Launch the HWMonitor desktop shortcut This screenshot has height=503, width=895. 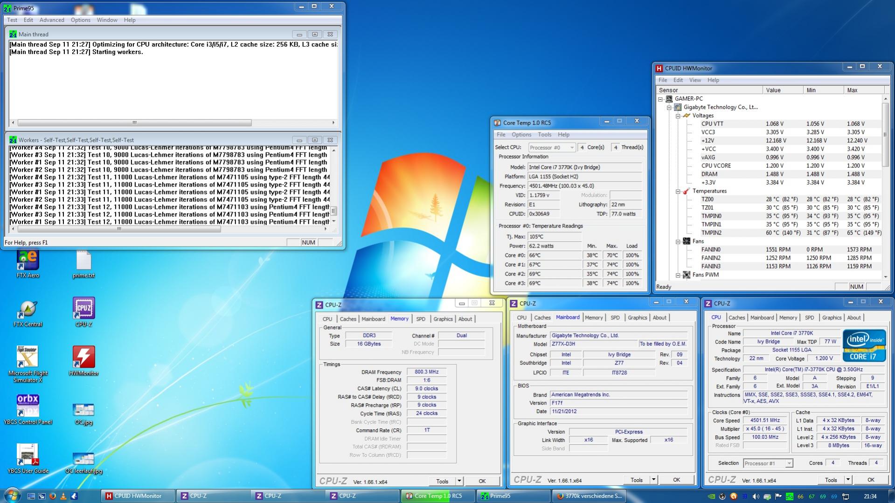[x=84, y=361]
